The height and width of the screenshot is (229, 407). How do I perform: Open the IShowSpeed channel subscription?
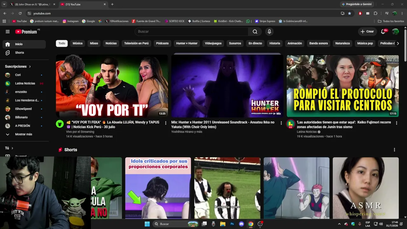(x=24, y=109)
